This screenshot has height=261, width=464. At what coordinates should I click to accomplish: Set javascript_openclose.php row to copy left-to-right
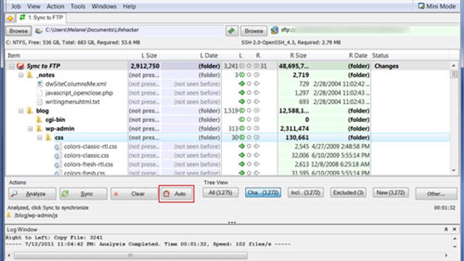point(257,93)
